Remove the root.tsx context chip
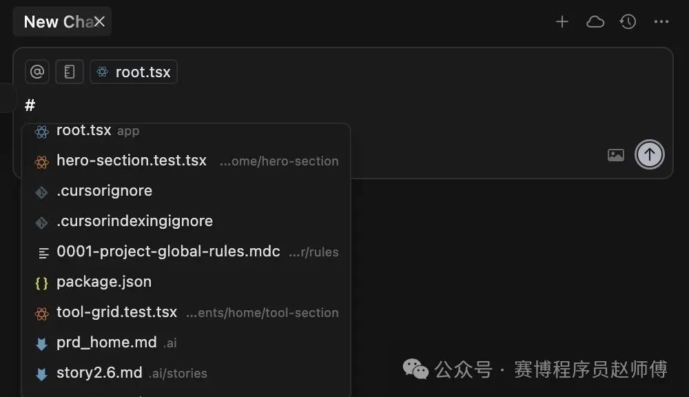Image resolution: width=689 pixels, height=397 pixels. [134, 72]
